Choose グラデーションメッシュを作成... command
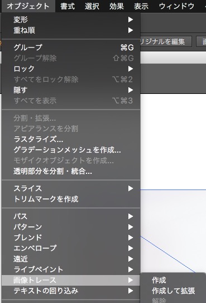The height and width of the screenshot is (303, 206). (x=71, y=150)
